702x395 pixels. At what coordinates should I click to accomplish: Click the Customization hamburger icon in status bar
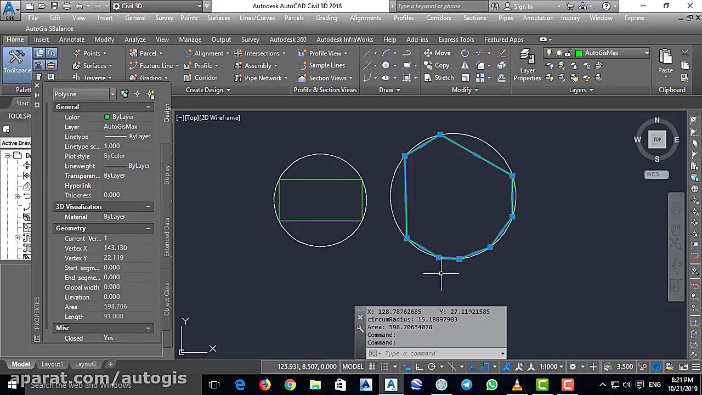coord(695,366)
